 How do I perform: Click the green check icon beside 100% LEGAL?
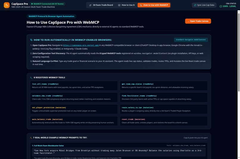(x=221, y=7)
